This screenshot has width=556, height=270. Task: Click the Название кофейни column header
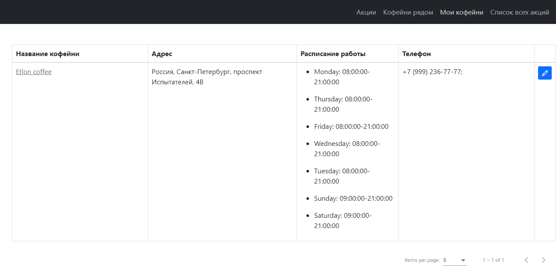tap(48, 54)
